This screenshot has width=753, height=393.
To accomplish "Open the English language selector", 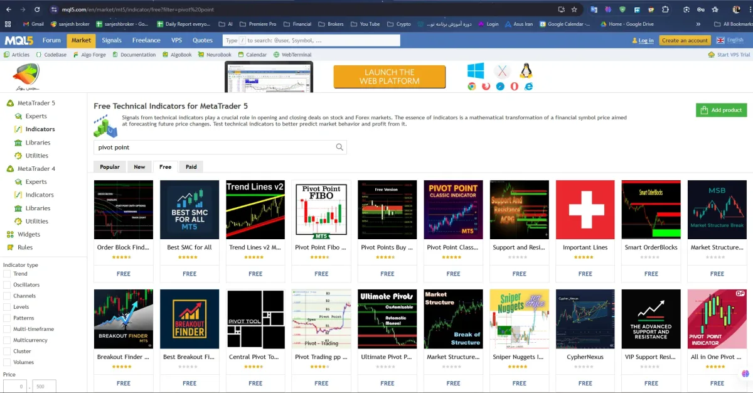I will [730, 40].
